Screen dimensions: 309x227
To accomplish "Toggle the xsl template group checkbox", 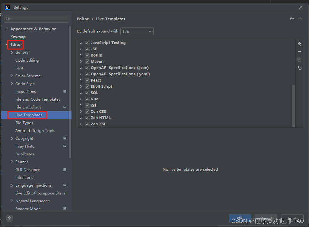I will [87, 105].
